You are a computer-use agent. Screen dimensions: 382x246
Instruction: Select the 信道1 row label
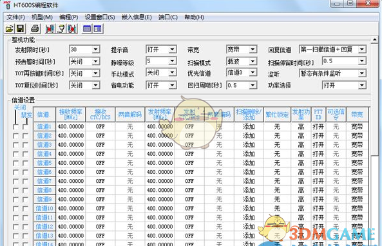pyautogui.click(x=44, y=127)
